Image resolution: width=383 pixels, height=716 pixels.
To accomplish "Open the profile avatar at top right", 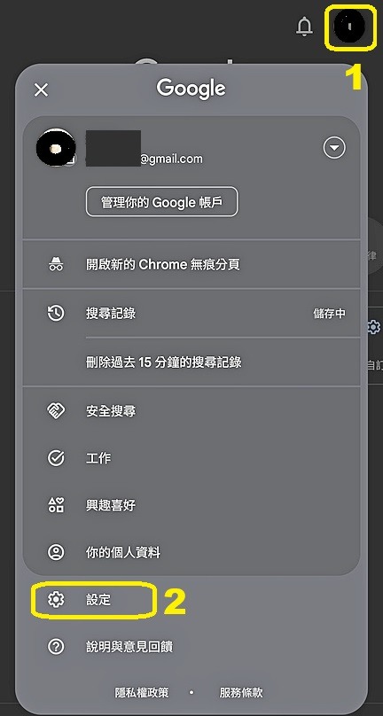I will tap(349, 26).
